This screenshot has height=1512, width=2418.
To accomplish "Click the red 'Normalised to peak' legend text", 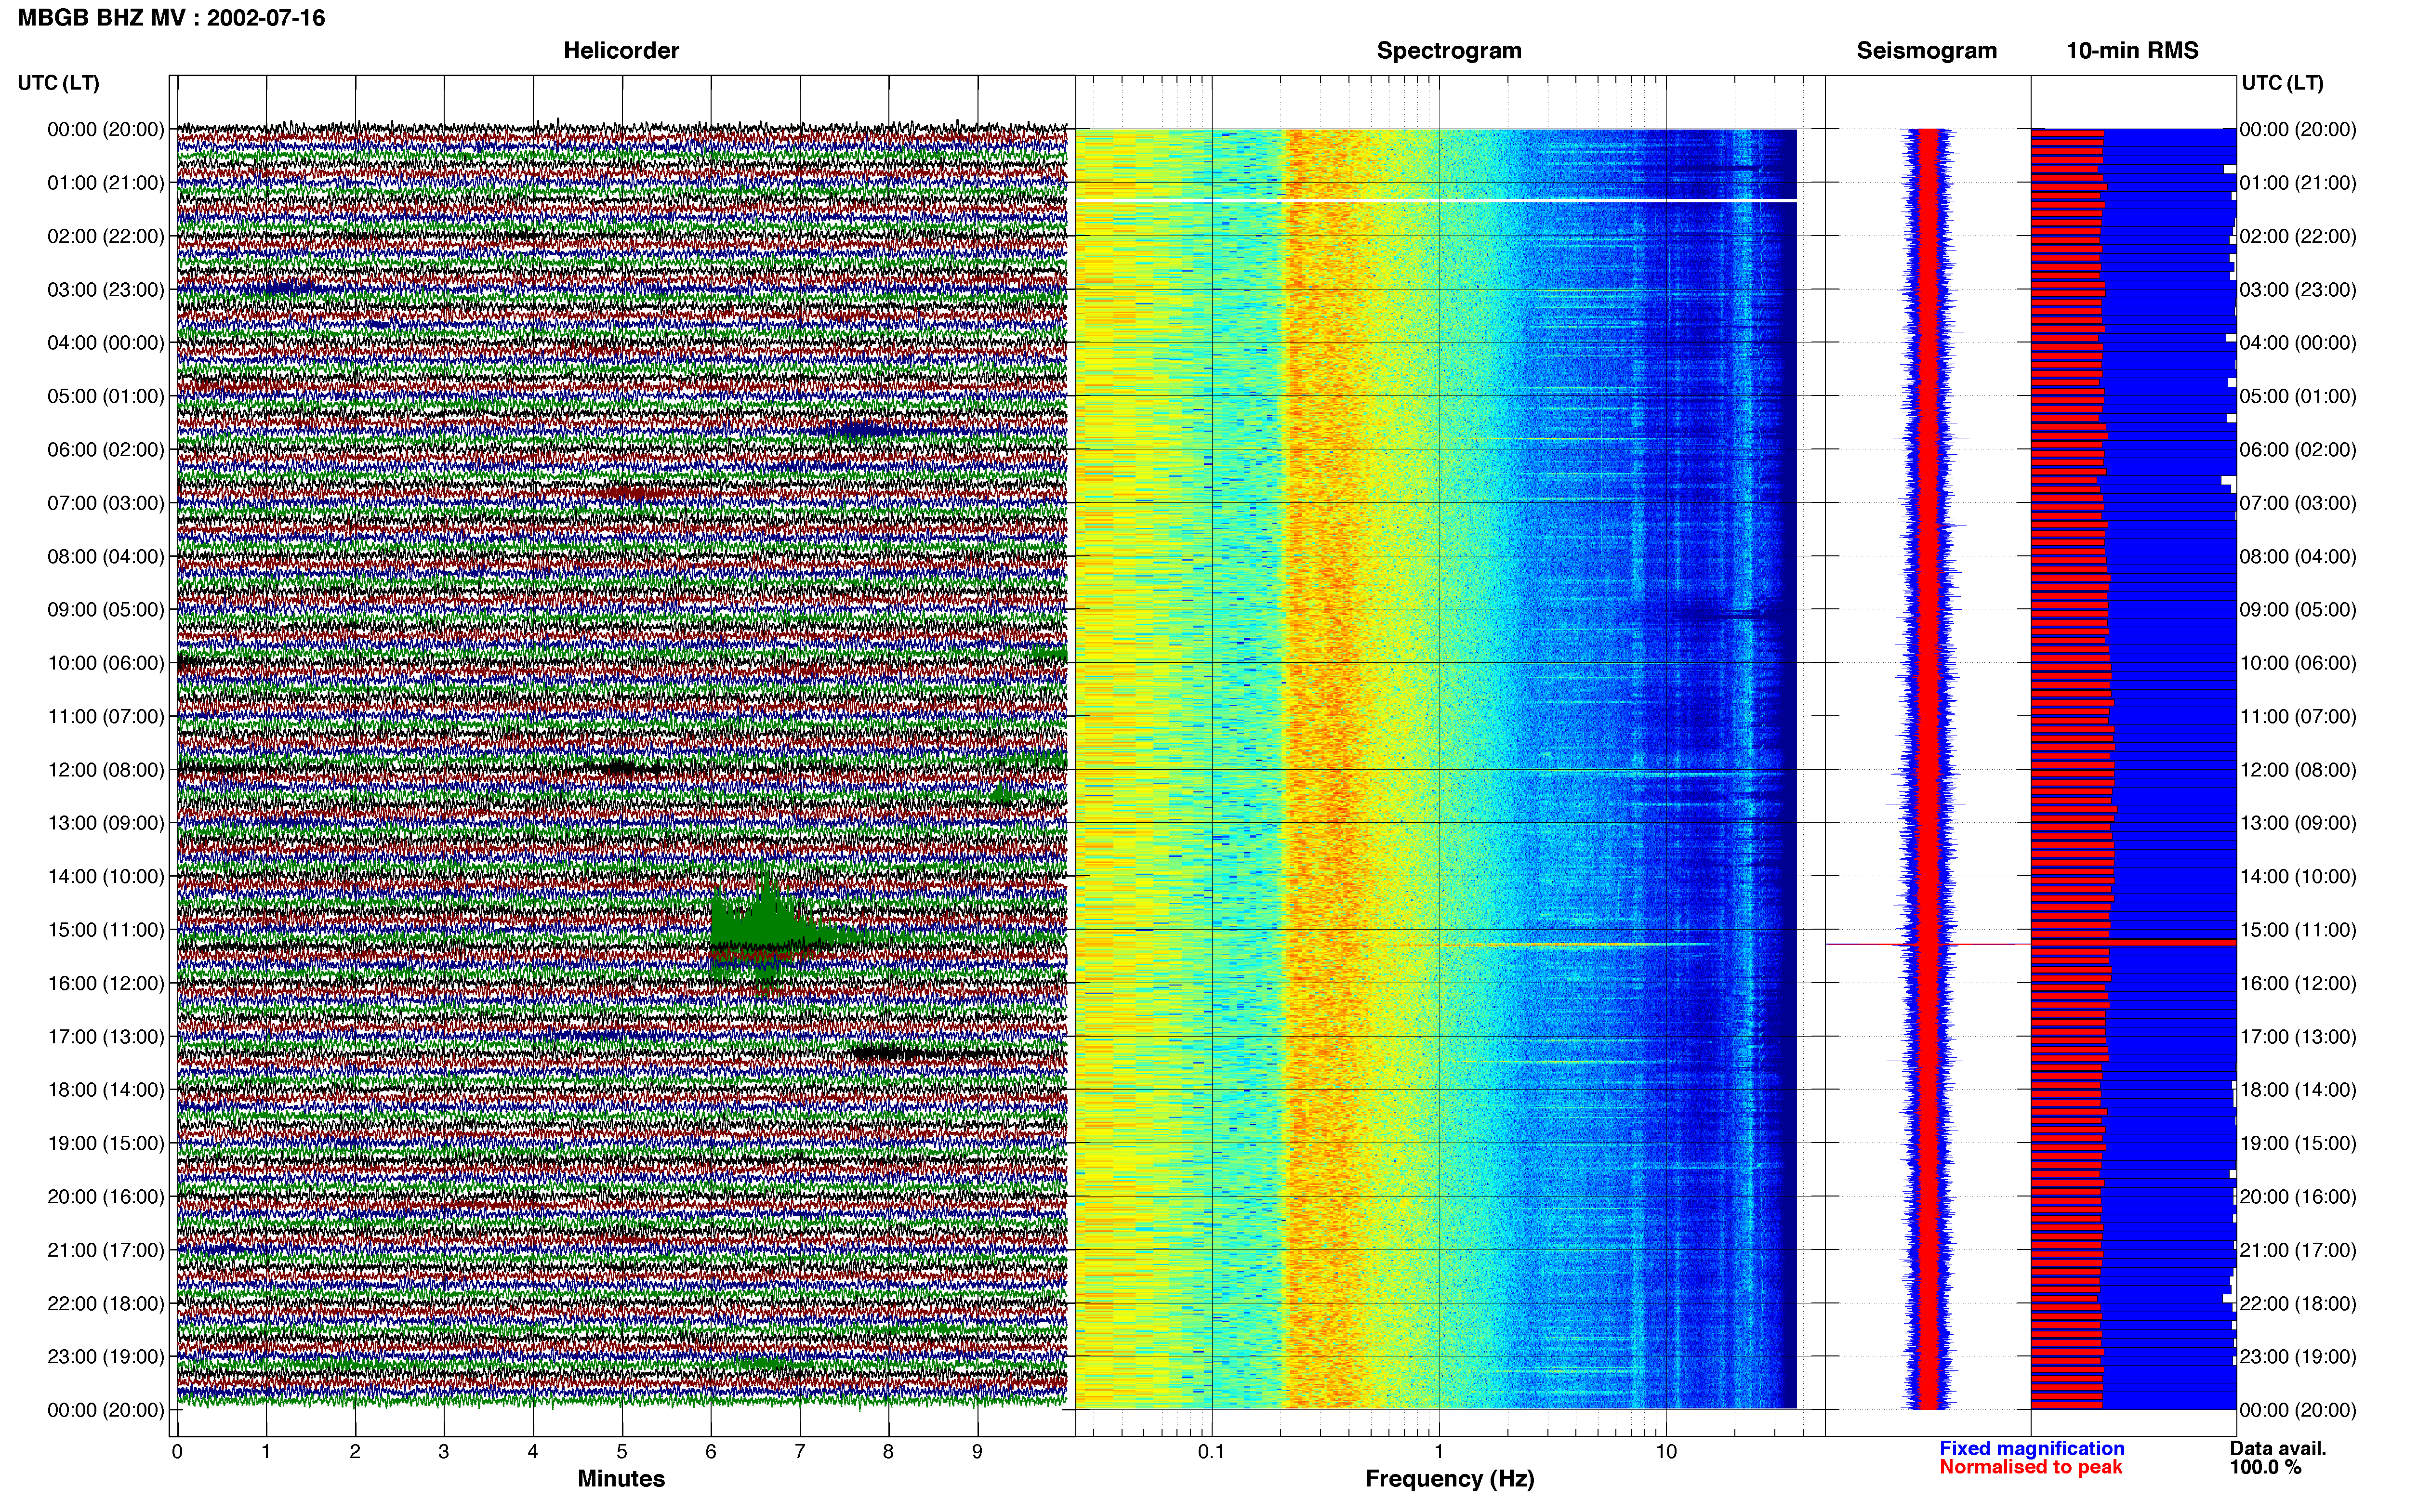I will click(2030, 1467).
